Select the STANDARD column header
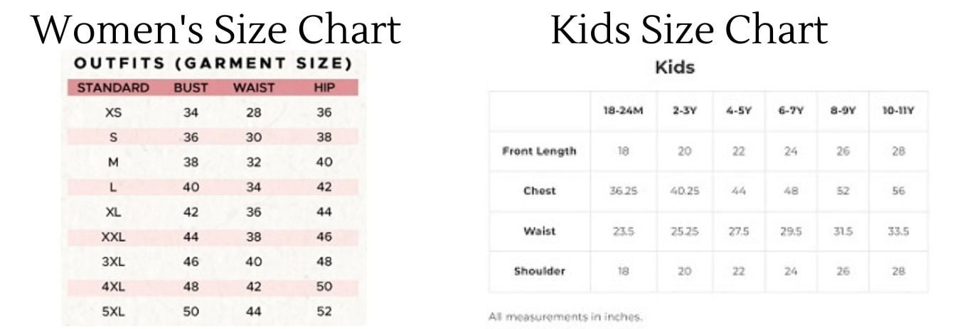The image size is (960, 329). 113,88
